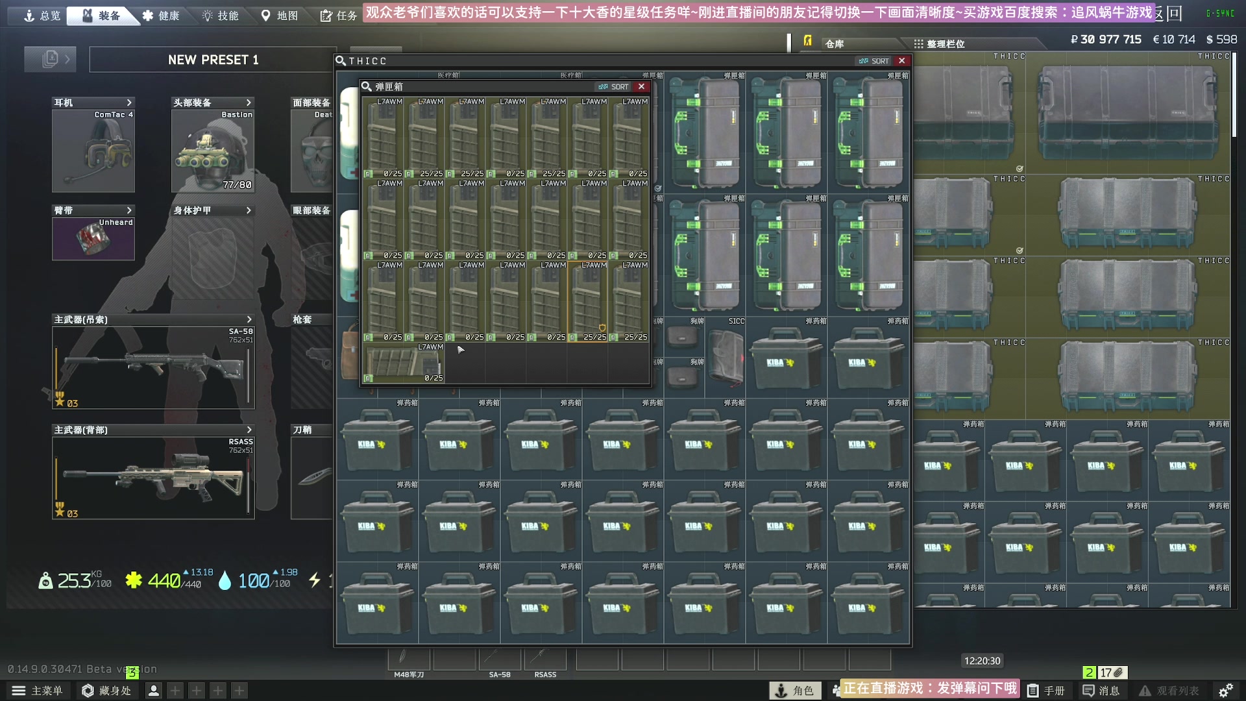Click the 整理栏位 sort-table button
The height and width of the screenshot is (701, 1246).
pos(940,43)
